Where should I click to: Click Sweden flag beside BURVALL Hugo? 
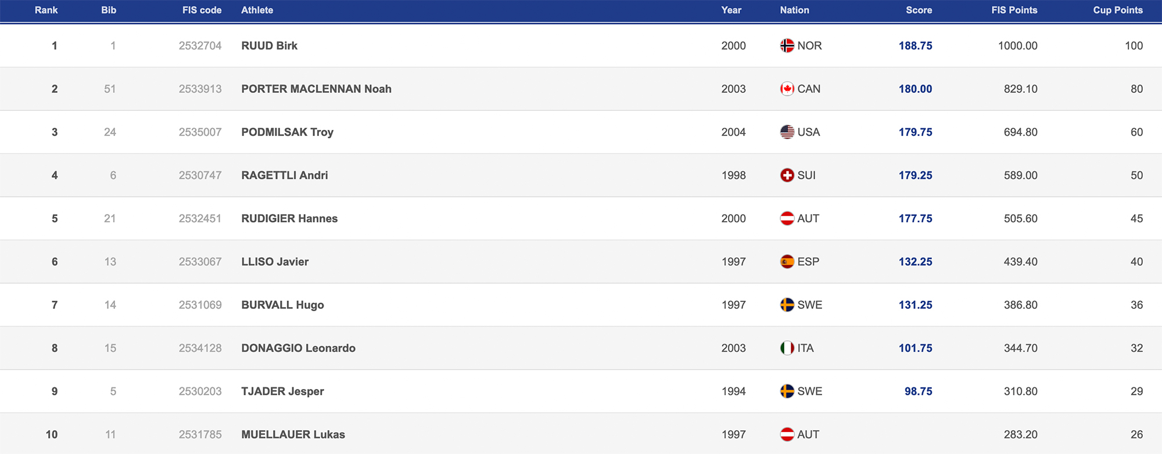787,305
